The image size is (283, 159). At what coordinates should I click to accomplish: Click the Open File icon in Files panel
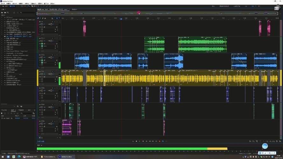click(x=2, y=13)
